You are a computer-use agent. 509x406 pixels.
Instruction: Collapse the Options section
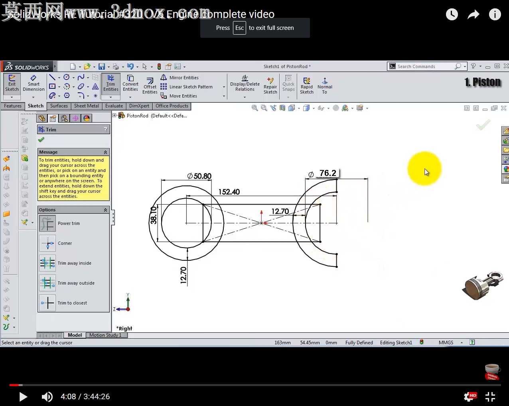(x=106, y=210)
